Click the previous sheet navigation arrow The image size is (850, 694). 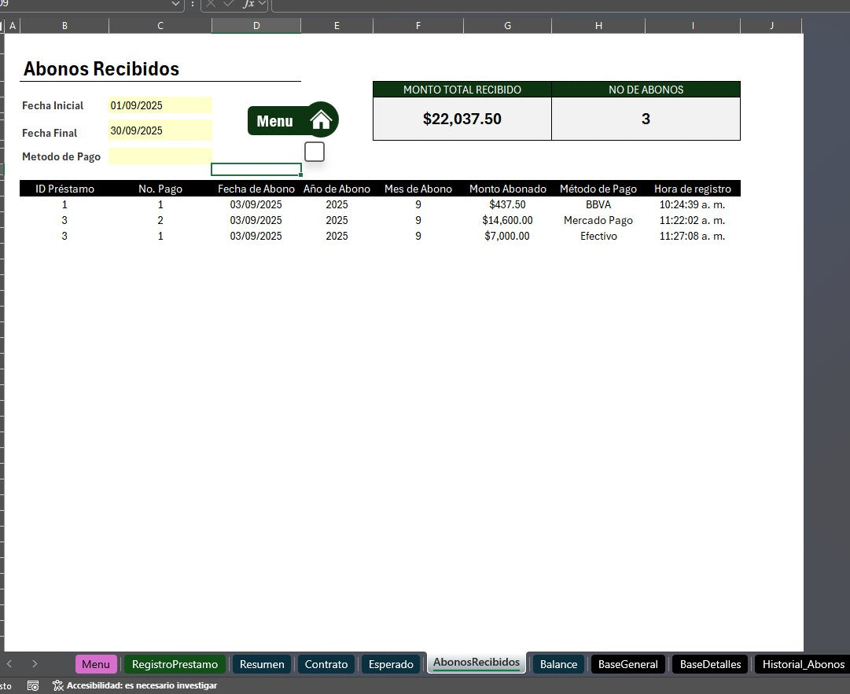9,664
